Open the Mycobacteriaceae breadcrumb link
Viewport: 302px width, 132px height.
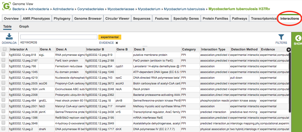(x=121, y=9)
